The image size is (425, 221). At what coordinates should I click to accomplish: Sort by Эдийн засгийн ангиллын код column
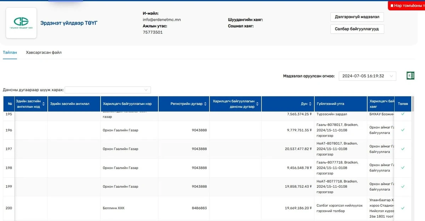click(44, 104)
